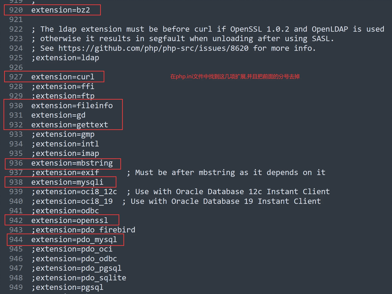Place cursor on extension=bz2 line
This screenshot has width=392, height=294.
(61, 10)
